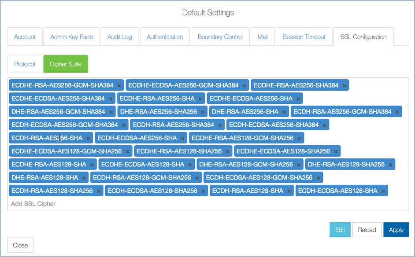Screen dimensions: 415x257
Task: Remove the ECDHE-RSA-AES128-GCM-SHA256 cipher tag
Action: click(x=299, y=138)
